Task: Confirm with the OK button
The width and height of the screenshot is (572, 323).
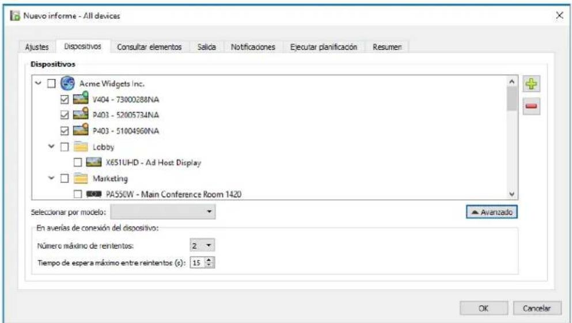Action: click(x=483, y=308)
